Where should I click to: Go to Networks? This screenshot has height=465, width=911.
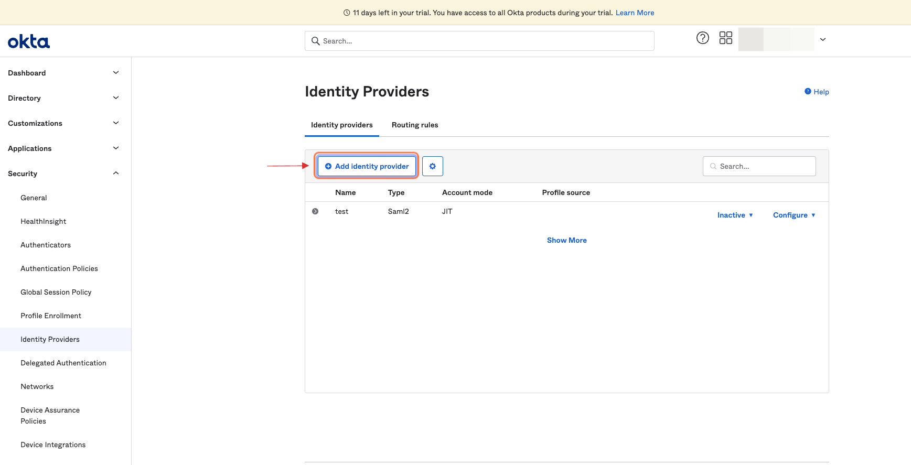(37, 386)
